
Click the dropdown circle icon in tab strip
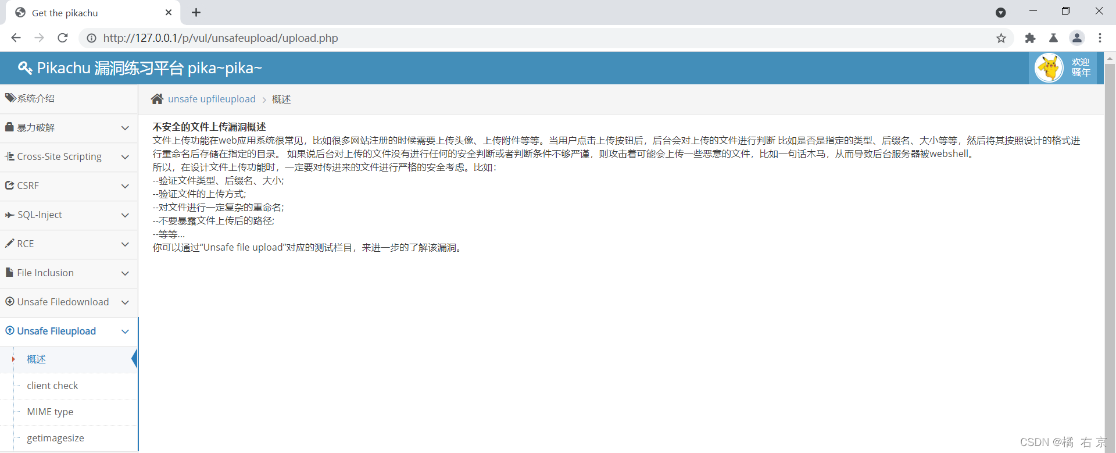click(x=1000, y=12)
